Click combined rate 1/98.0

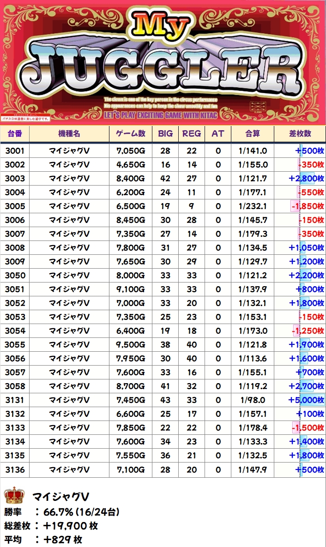(x=253, y=400)
